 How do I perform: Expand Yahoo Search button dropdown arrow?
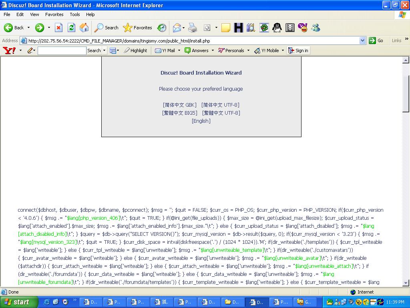tap(105, 50)
